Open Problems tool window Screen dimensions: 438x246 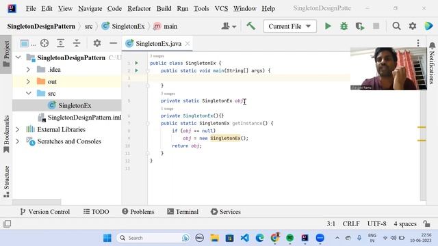(x=138, y=212)
